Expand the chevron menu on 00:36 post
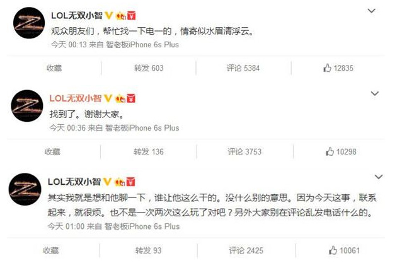The image size is (402, 263). 375,93
